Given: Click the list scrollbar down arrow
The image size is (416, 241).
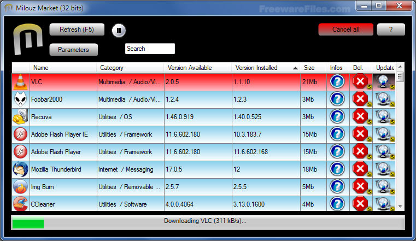Looking at the screenshot, I should pos(400,206).
